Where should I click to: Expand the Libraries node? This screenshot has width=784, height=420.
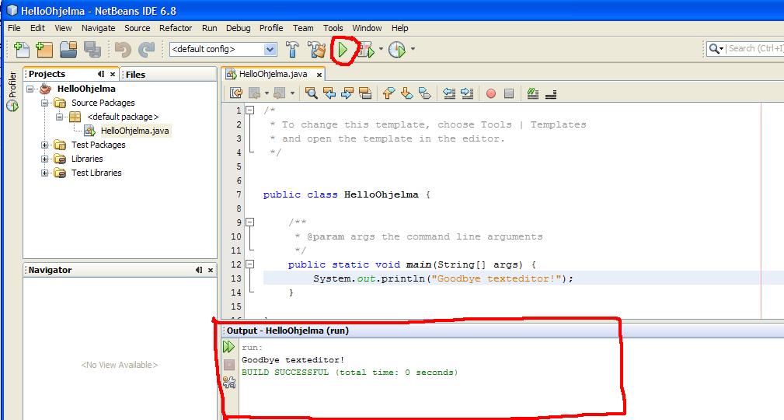(44, 159)
